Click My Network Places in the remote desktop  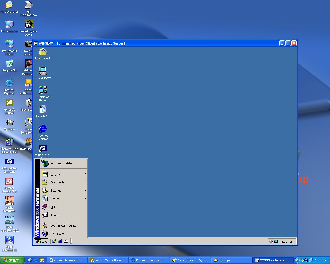[43, 90]
